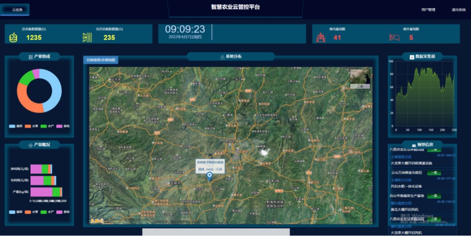
Task: Click the blue location pin on the map
Action: [x=209, y=176]
